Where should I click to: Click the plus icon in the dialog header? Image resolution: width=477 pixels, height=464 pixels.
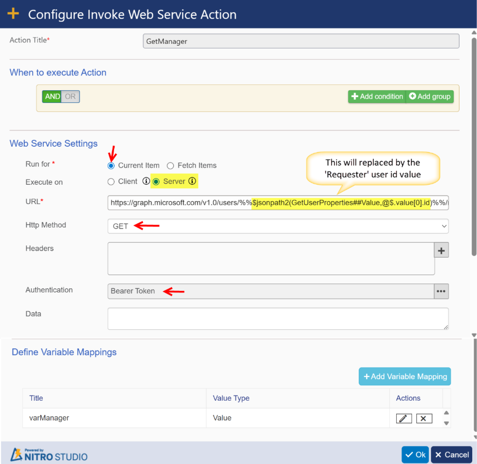click(13, 14)
